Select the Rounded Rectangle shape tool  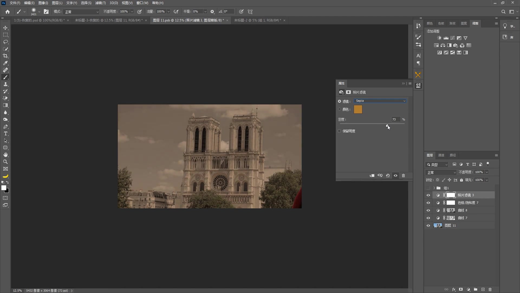5,148
